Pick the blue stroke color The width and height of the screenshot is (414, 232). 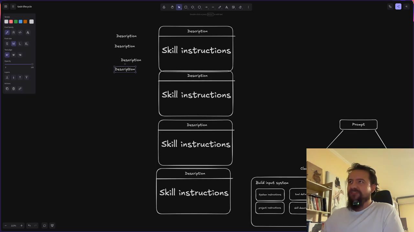[x=20, y=22]
